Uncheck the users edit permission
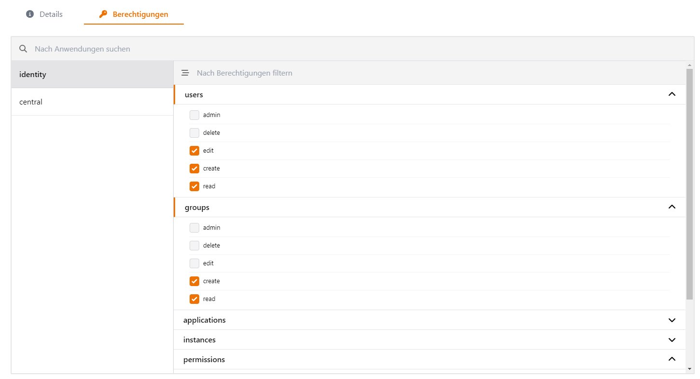Viewport: 700px width, 379px height. tap(194, 151)
